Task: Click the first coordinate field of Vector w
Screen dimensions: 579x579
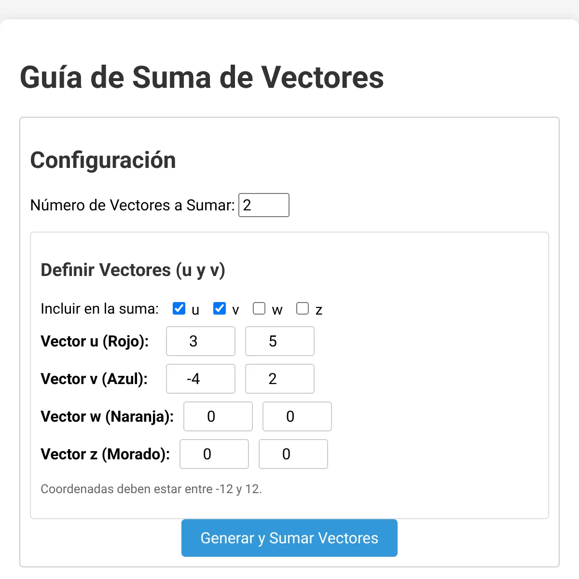Action: (218, 416)
